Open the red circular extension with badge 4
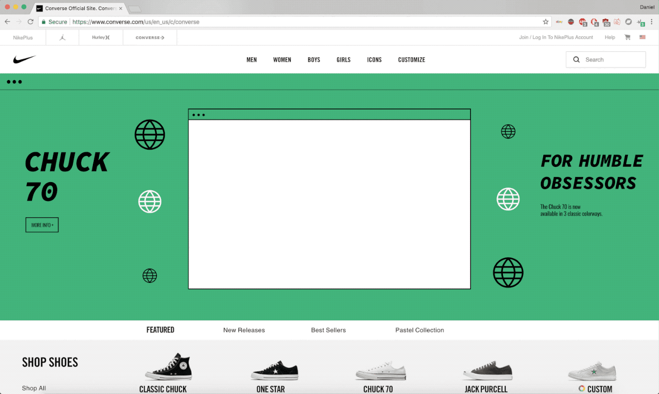The height and width of the screenshot is (394, 659). pyautogui.click(x=594, y=22)
